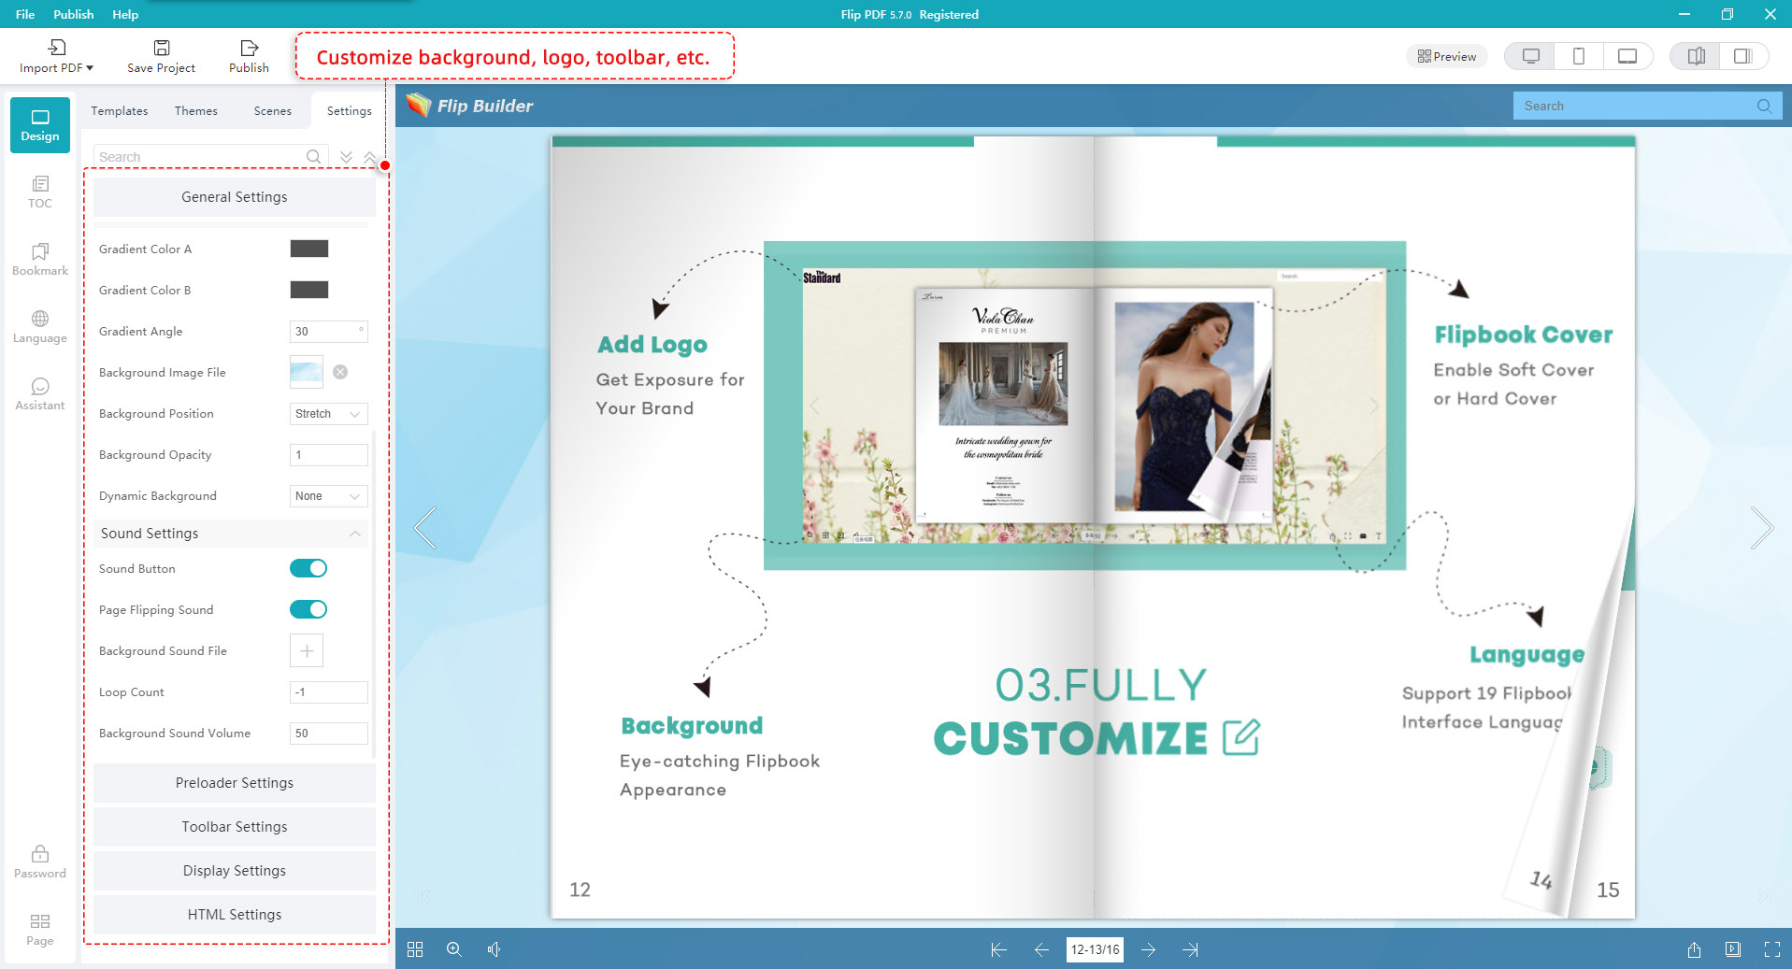Click the page number input field

[1094, 948]
